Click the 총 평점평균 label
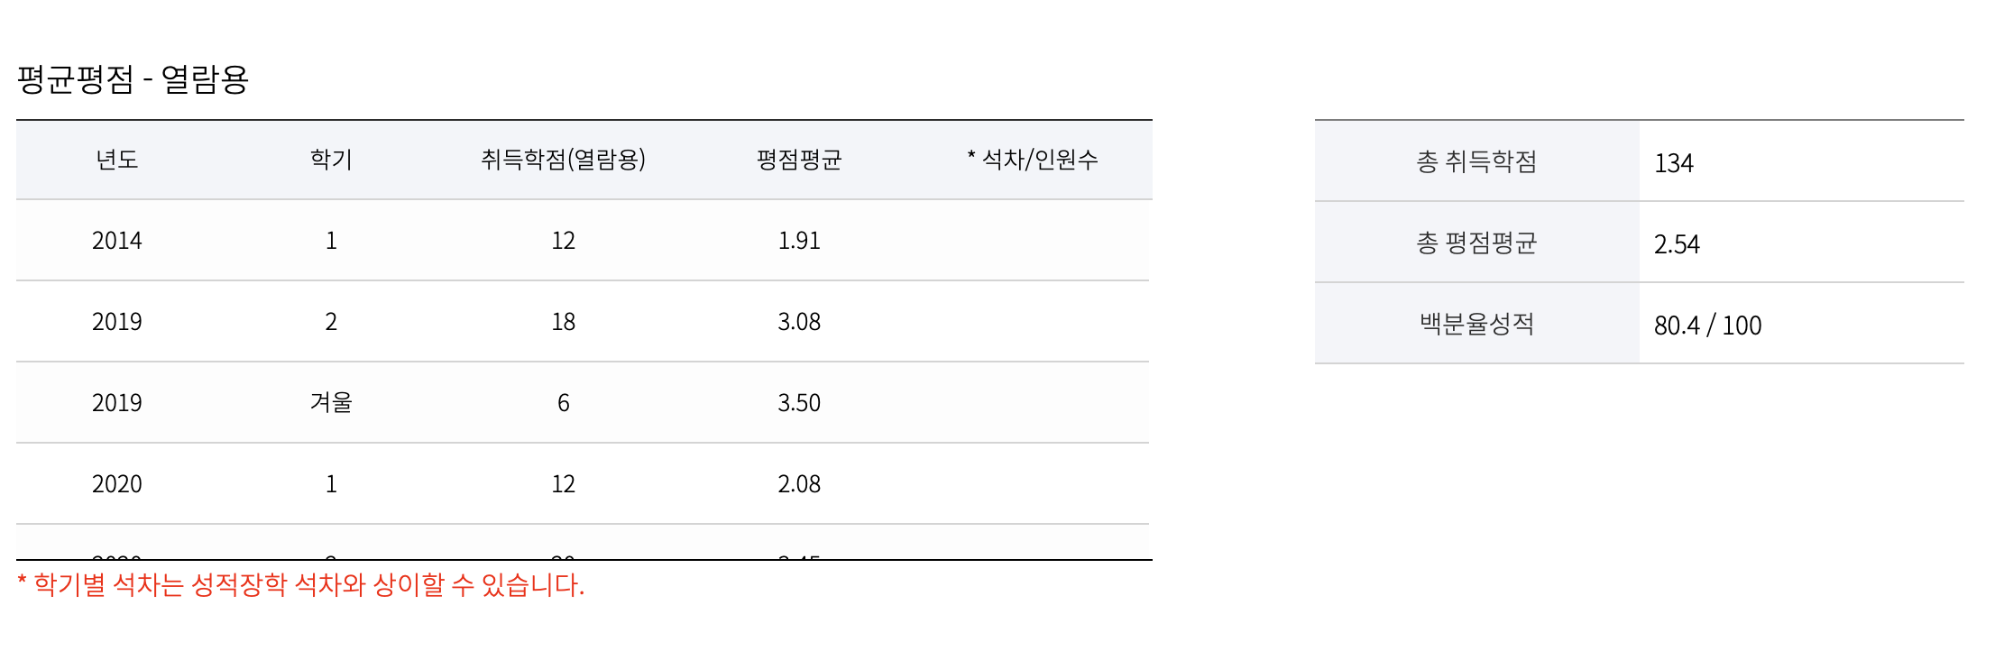Image resolution: width=1995 pixels, height=651 pixels. [x=1476, y=243]
